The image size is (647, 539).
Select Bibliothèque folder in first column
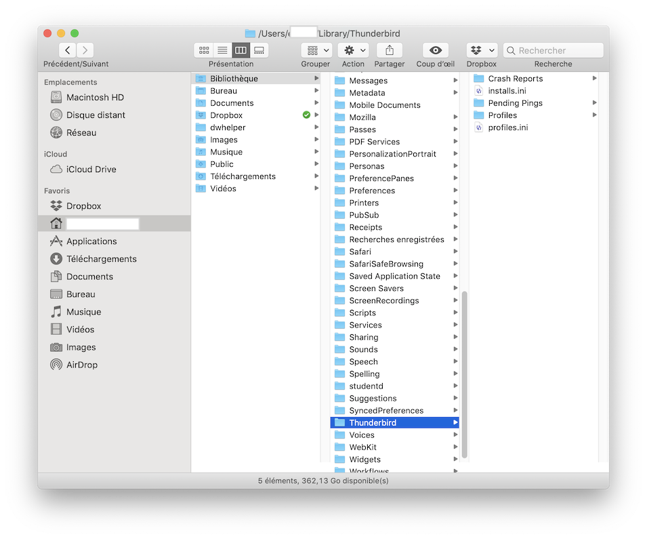point(257,79)
